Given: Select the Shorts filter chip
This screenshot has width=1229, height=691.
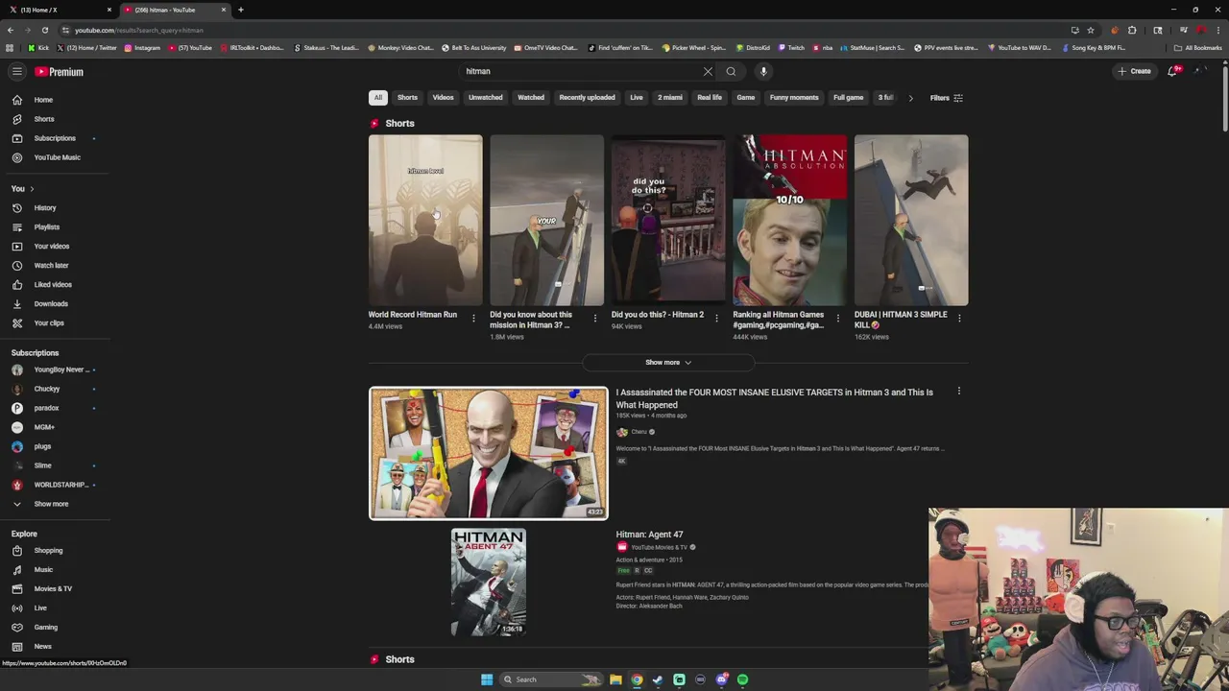Looking at the screenshot, I should 407,98.
